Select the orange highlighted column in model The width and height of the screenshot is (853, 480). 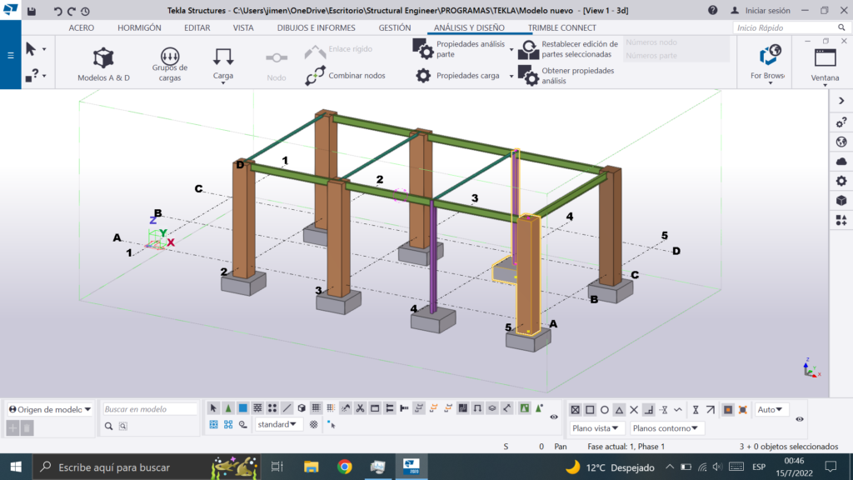527,275
